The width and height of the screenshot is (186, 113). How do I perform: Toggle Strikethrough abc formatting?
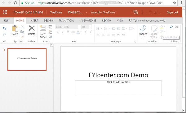pos(73,32)
